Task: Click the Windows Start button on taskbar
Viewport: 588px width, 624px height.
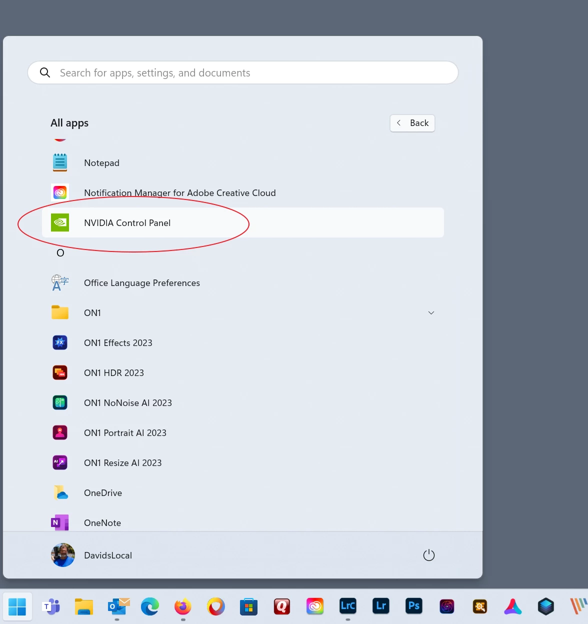Action: [x=17, y=607]
